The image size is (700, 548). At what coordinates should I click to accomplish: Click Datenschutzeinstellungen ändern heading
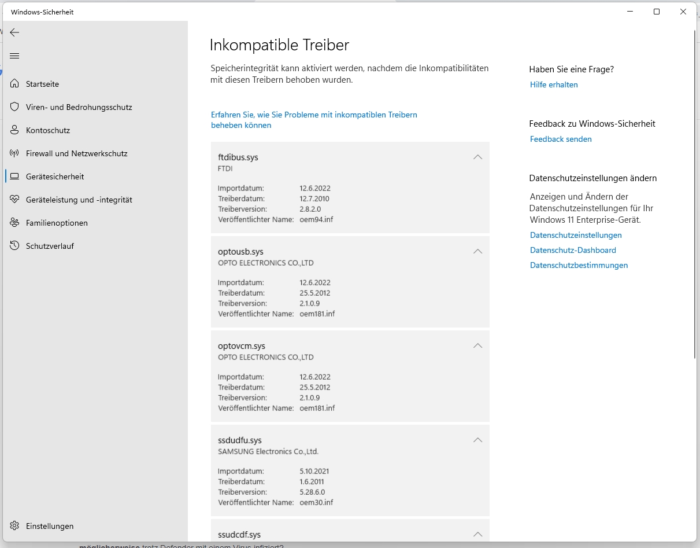tap(592, 178)
